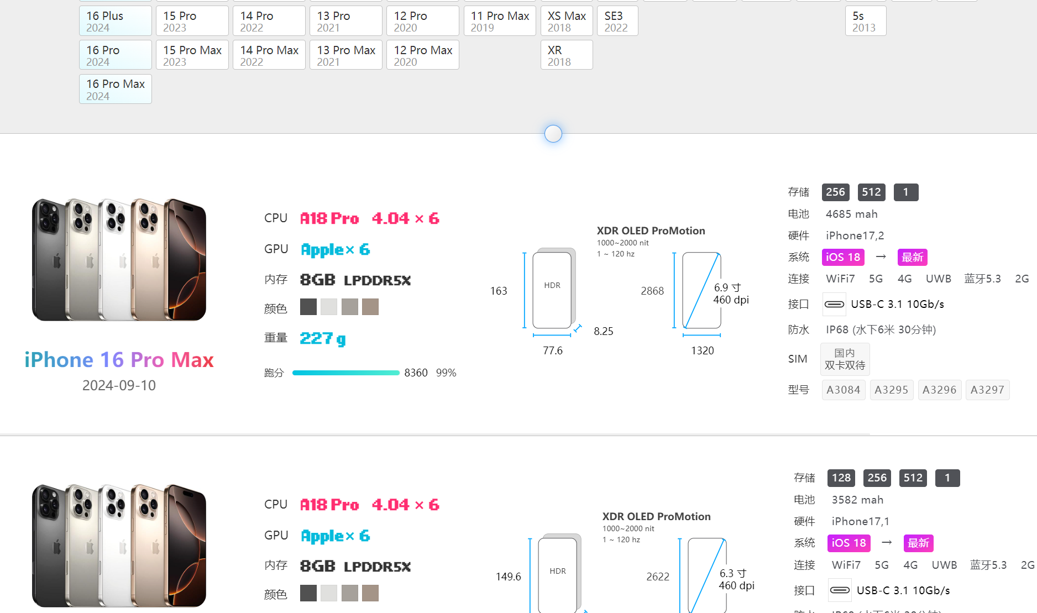1037x613 pixels.
Task: Open model number A3084
Action: point(843,390)
